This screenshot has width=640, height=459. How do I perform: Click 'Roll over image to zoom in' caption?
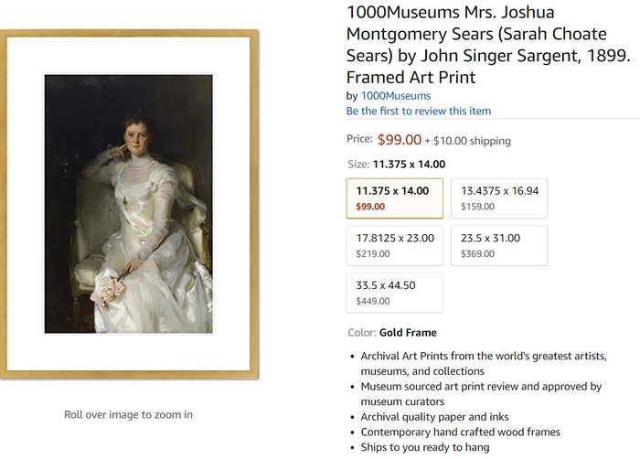tap(128, 414)
